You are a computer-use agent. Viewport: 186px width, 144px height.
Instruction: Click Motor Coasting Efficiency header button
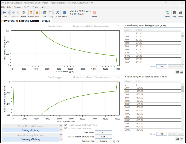point(30,135)
